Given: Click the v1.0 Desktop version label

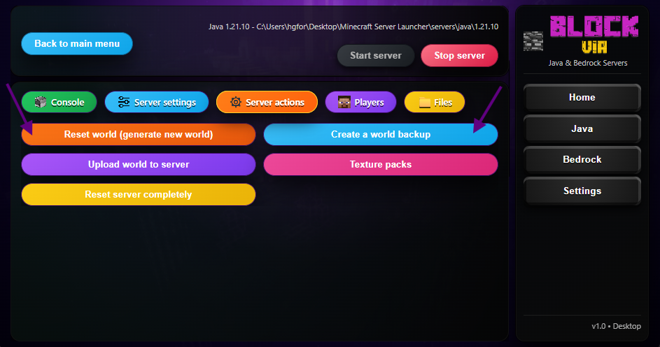Looking at the screenshot, I should click(x=616, y=326).
